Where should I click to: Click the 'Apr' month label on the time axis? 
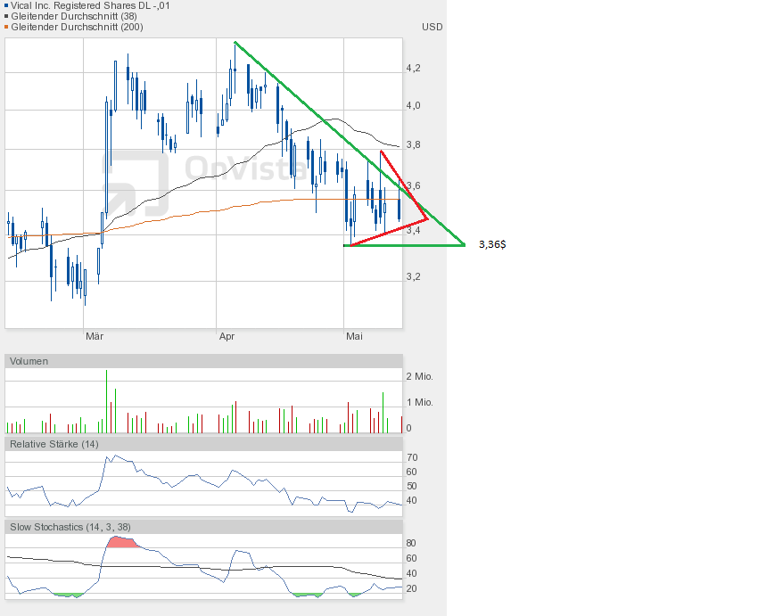227,336
